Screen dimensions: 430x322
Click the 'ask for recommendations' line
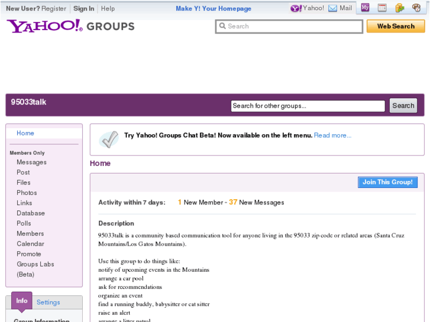[x=130, y=287]
